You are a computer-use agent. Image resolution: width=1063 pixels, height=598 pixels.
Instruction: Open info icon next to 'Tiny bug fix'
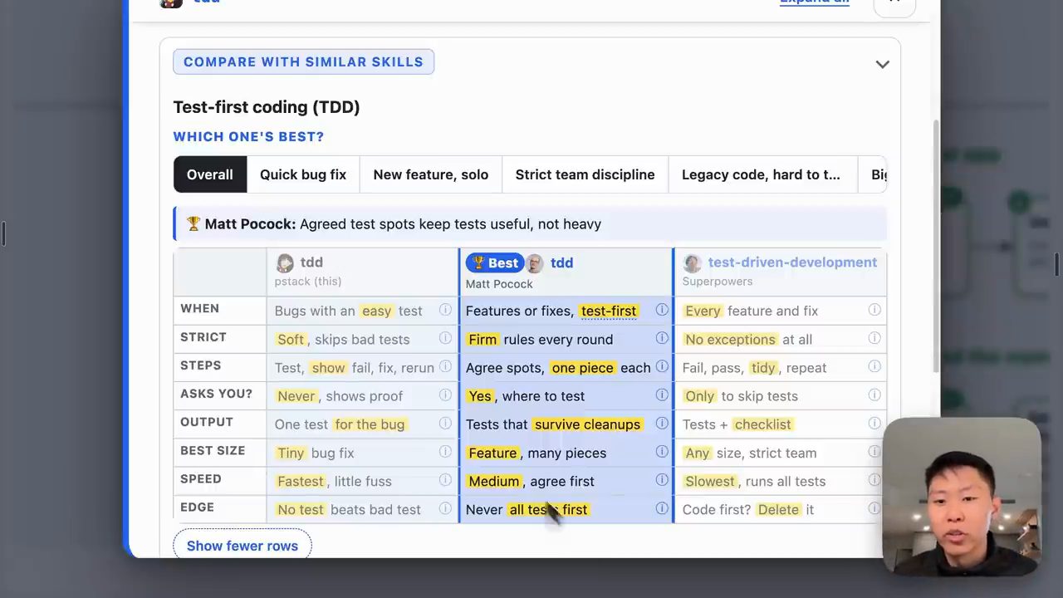coord(445,452)
